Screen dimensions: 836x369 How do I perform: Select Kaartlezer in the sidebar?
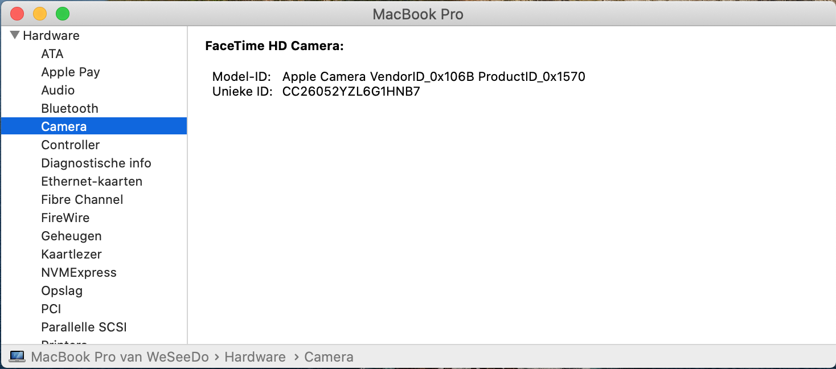click(71, 255)
